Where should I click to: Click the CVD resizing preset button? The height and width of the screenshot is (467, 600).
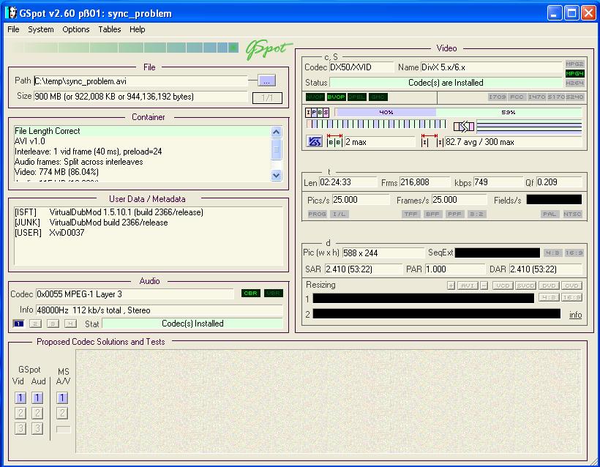pyautogui.click(x=571, y=285)
